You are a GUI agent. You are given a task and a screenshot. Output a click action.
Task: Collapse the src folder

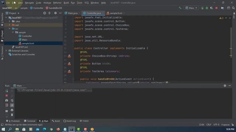pyautogui.click(x=10, y=29)
